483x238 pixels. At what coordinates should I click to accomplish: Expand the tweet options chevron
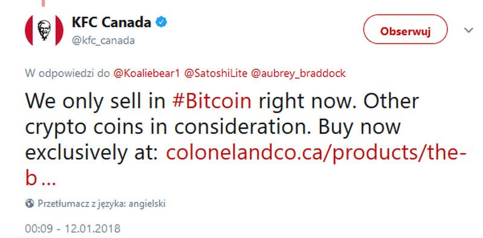469,30
